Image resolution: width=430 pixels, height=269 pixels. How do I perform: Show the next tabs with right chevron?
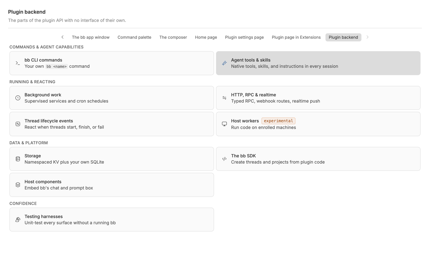coord(367,37)
